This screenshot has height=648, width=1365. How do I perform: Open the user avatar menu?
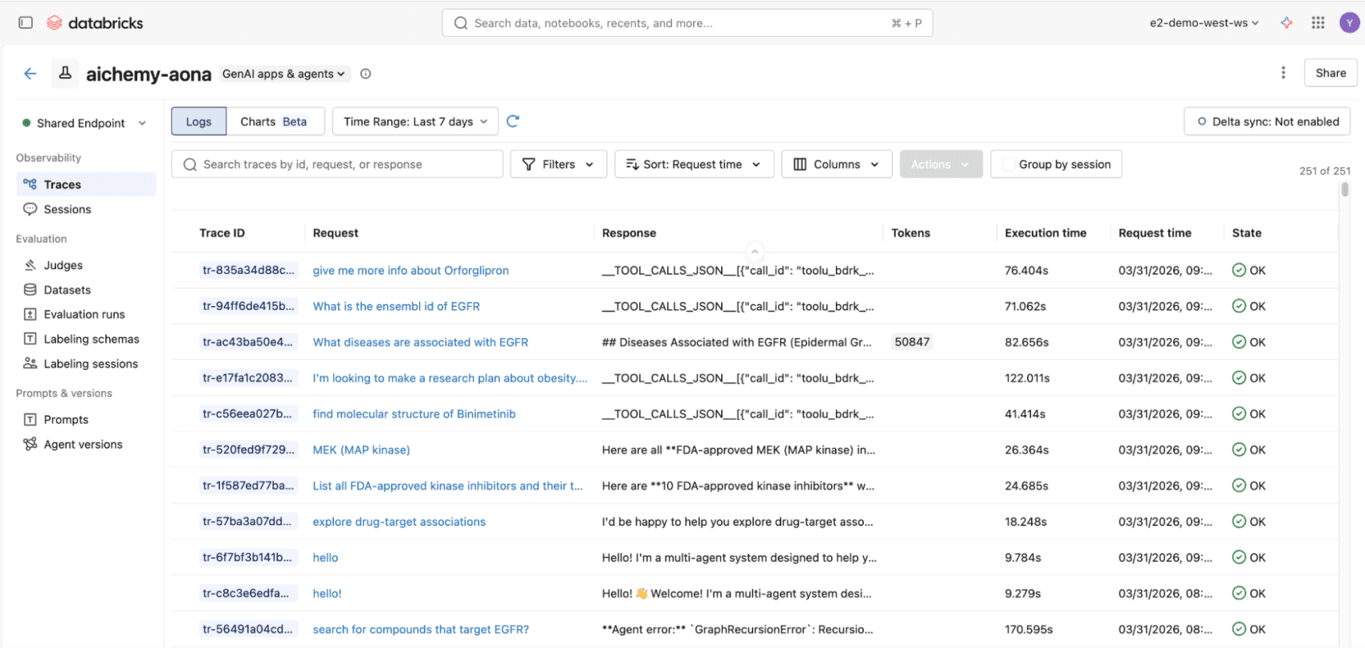[x=1349, y=22]
